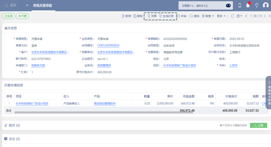Open the tab list dropdown arrow next to 首页
Image resolution: width=271 pixels, height=147 pixels.
(x=27, y=5)
